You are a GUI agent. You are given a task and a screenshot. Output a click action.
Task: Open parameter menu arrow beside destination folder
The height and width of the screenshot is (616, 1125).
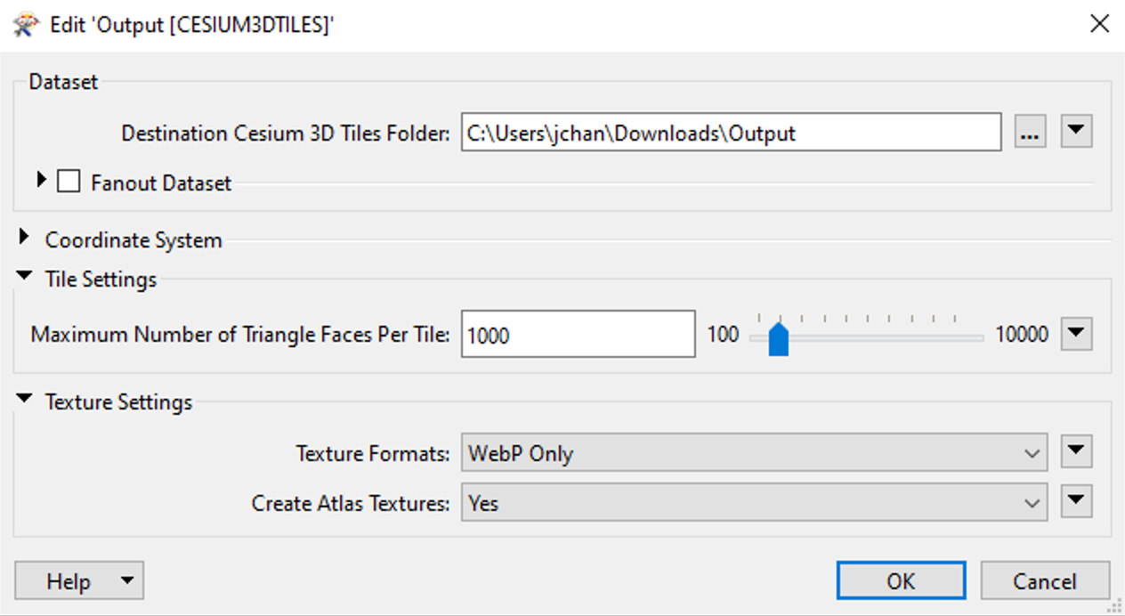coord(1077,132)
